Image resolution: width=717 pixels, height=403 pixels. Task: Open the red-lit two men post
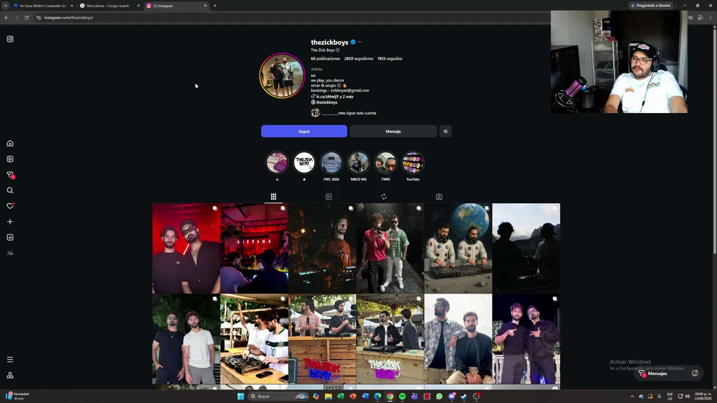click(x=186, y=249)
